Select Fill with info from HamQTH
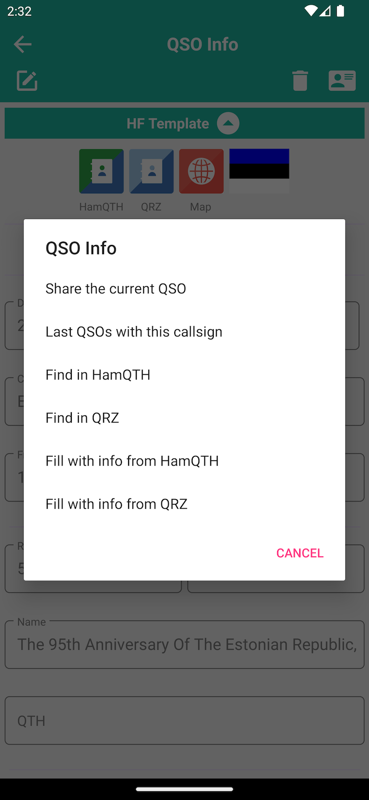This screenshot has width=369, height=800. tap(132, 461)
